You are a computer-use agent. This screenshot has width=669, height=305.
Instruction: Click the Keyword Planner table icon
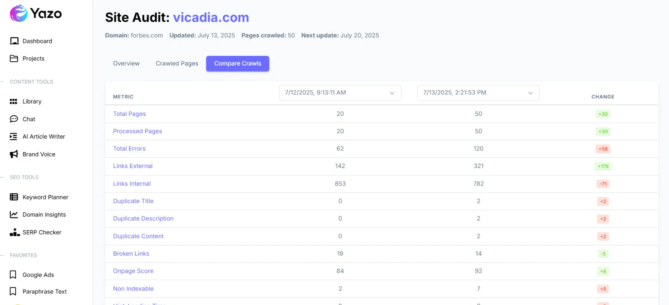click(x=14, y=197)
